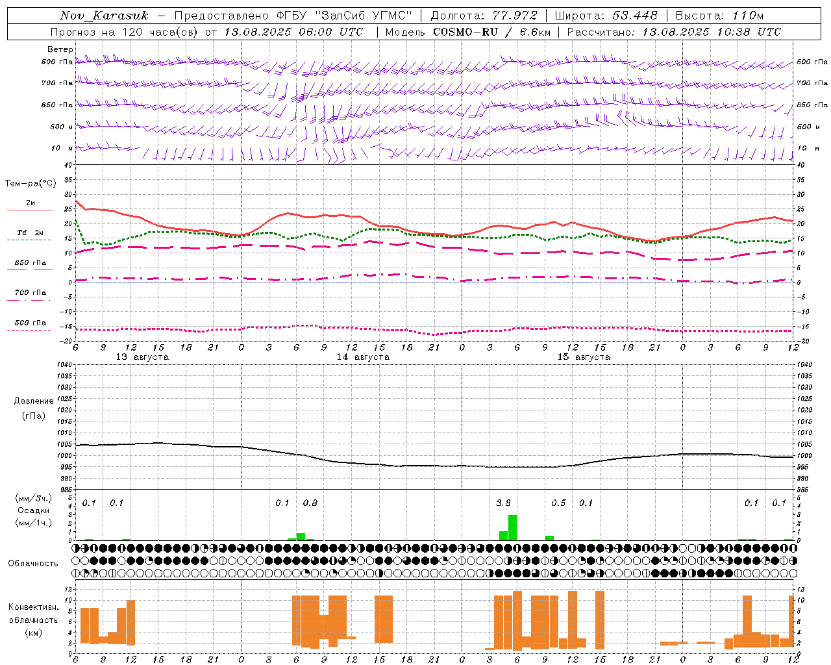Click the Nov_Karasuk station title
Image resolution: width=831 pixels, height=665 pixels.
(104, 16)
